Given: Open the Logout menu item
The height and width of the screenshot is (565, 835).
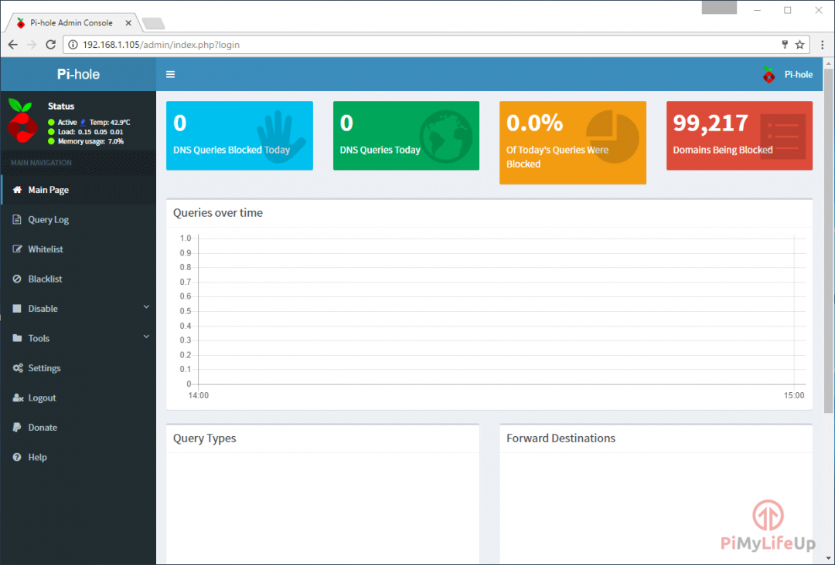Looking at the screenshot, I should pyautogui.click(x=42, y=398).
